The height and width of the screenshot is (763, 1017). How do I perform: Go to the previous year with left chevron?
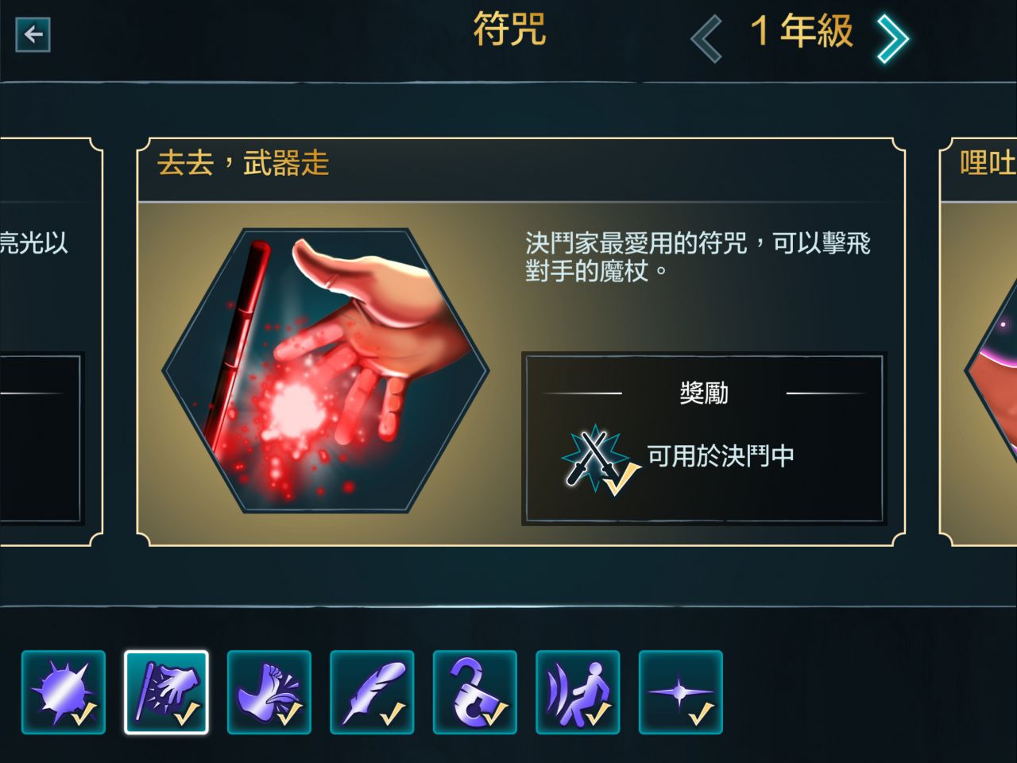(706, 37)
